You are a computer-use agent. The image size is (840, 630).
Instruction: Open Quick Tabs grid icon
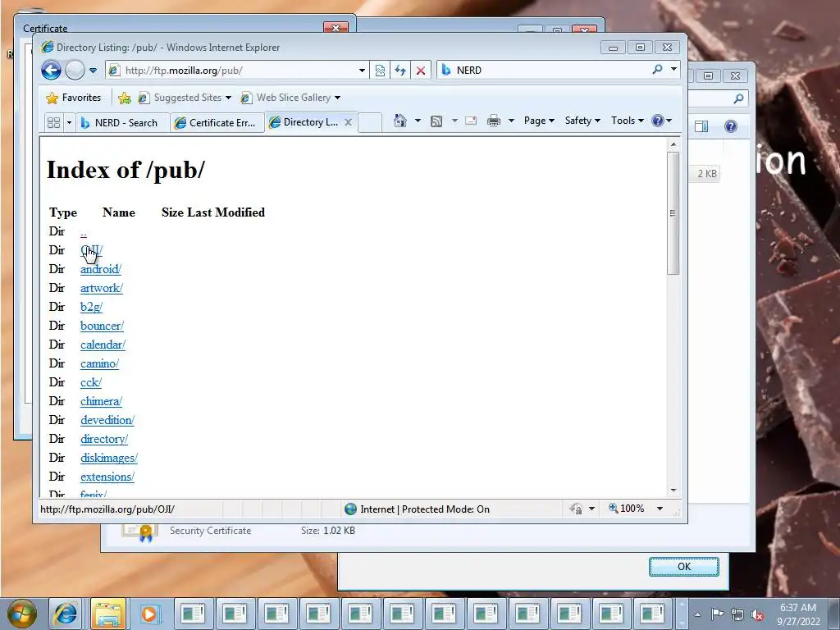coord(53,123)
